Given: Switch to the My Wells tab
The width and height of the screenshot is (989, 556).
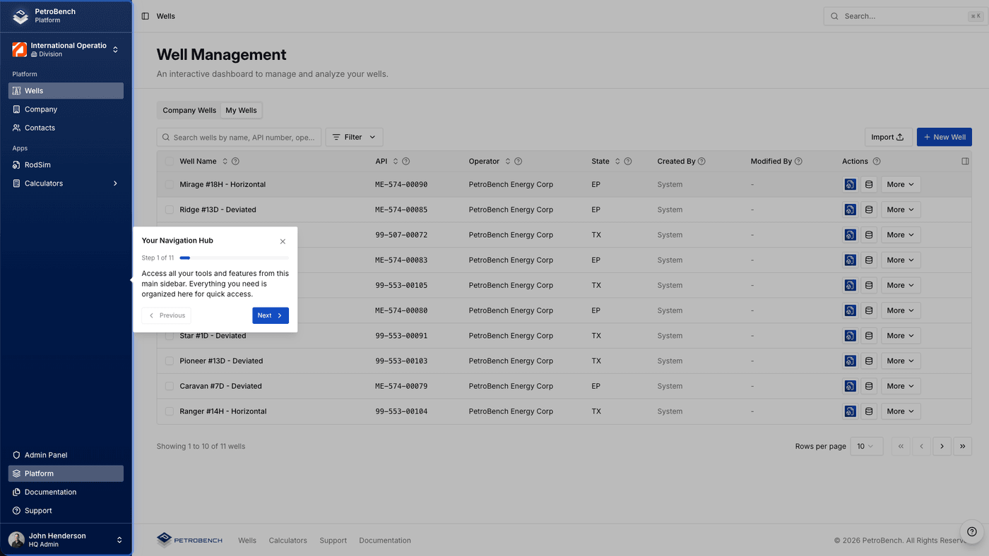Looking at the screenshot, I should click(241, 110).
